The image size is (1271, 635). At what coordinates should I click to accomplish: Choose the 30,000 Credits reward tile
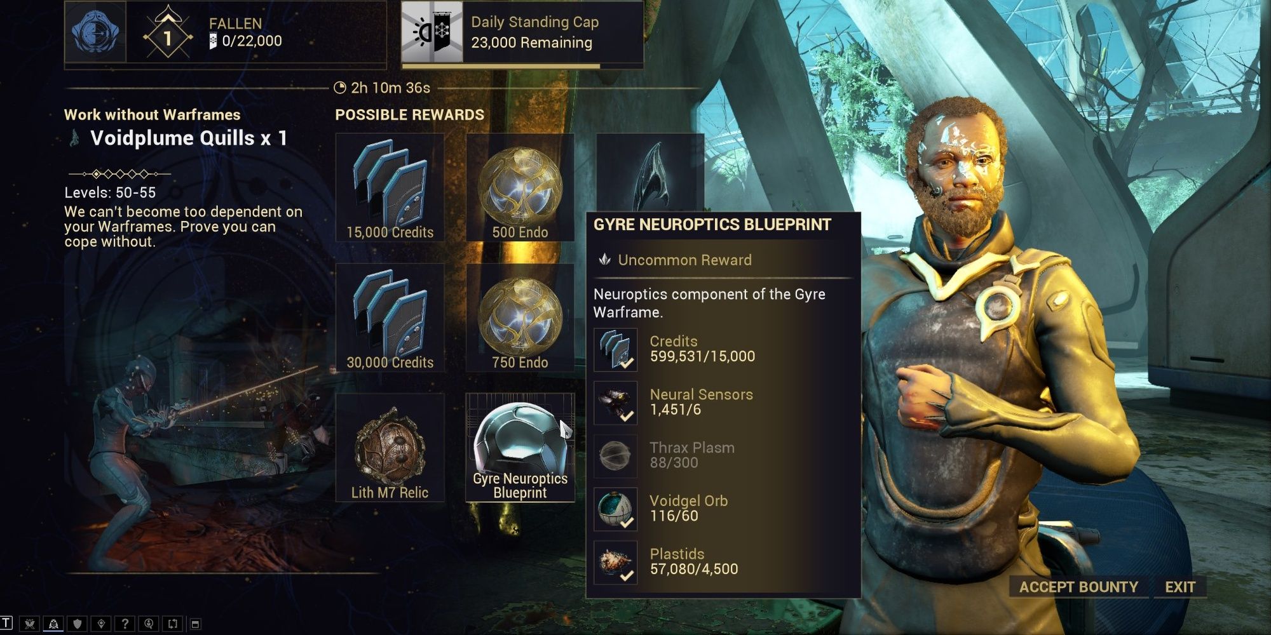point(390,317)
